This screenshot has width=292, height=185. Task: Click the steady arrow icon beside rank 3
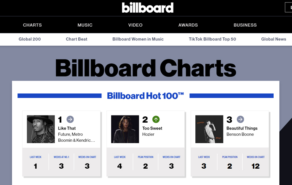[240, 119]
